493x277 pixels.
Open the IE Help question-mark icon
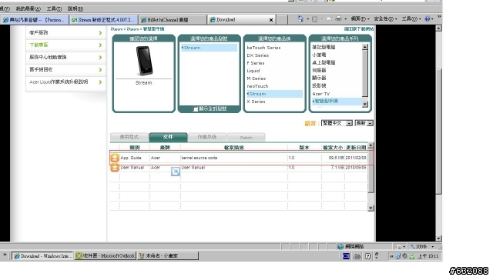428,19
